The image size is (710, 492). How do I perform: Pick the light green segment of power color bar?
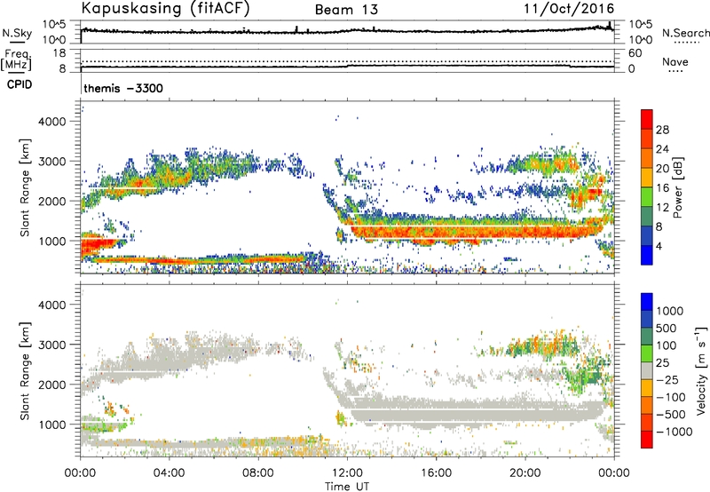click(647, 196)
